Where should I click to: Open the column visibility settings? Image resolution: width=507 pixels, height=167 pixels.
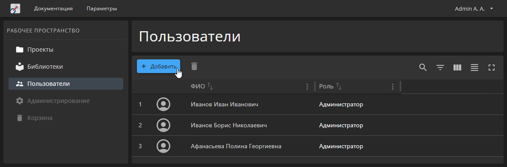(457, 67)
